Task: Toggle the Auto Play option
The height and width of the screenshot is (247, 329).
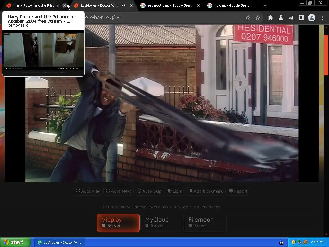Action: point(88,191)
